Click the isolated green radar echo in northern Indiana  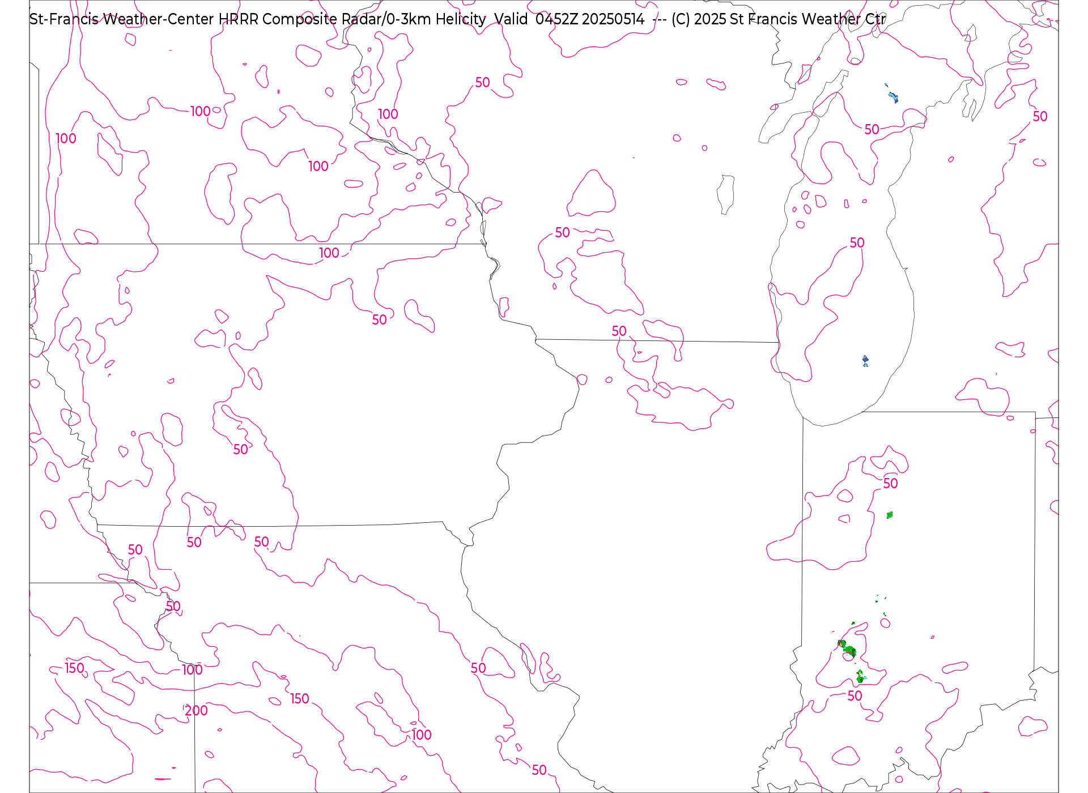[x=890, y=515]
